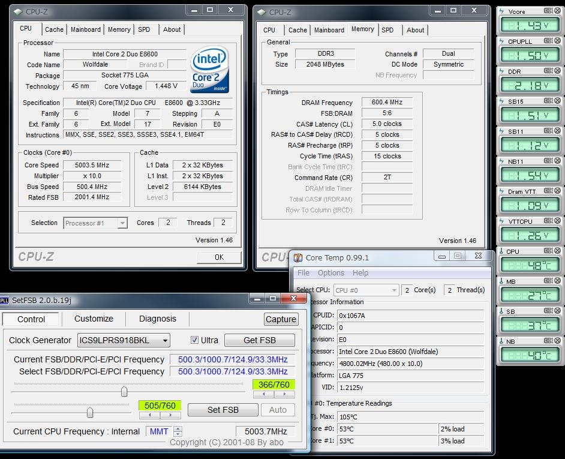Uncheck the Ultra checkbox in SetFSB
The width and height of the screenshot is (565, 459).
[x=194, y=340]
